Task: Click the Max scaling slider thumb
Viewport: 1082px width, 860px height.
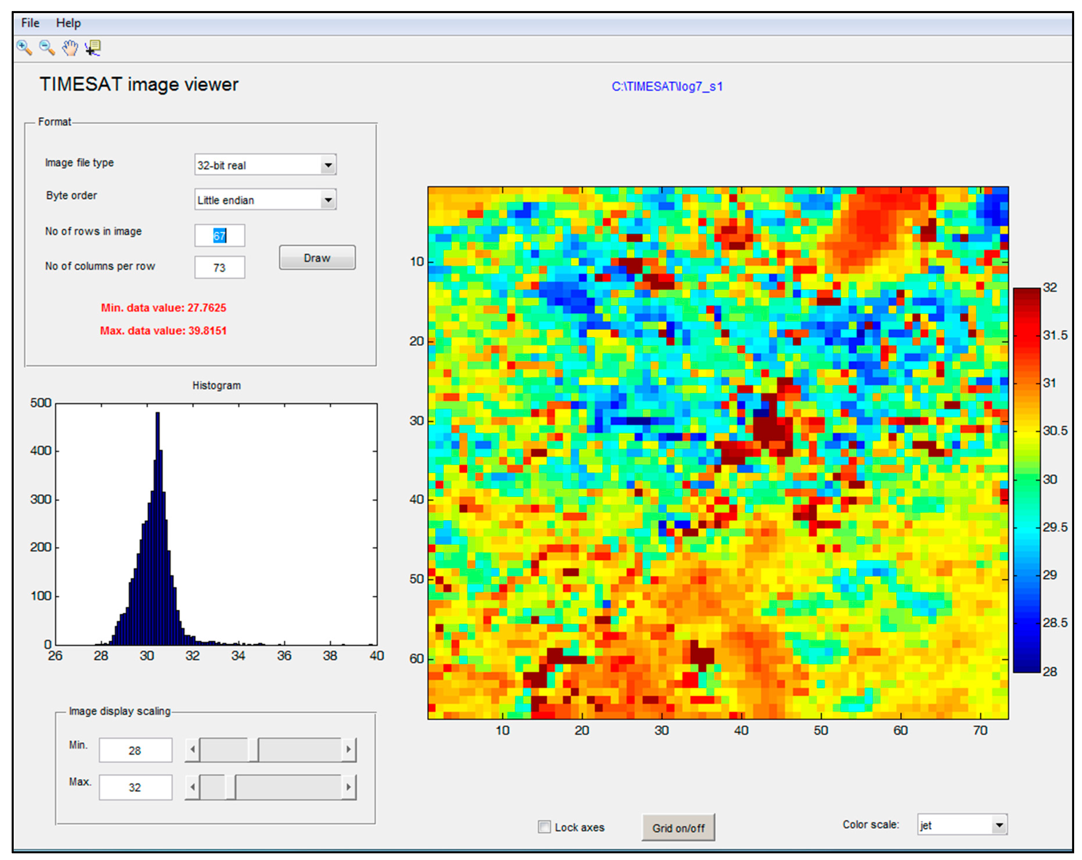Action: tap(230, 787)
